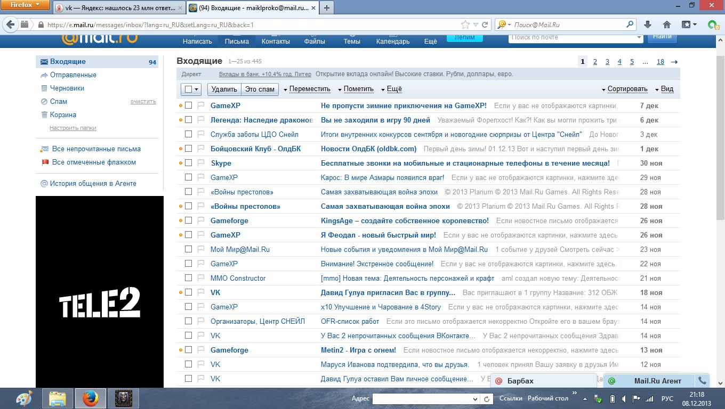Expand the Пометить dropdown
Screen dimensions: 725x409
(356, 89)
